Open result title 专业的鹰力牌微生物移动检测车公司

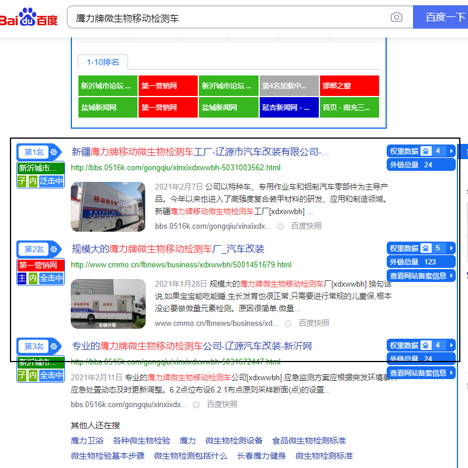tap(192, 346)
